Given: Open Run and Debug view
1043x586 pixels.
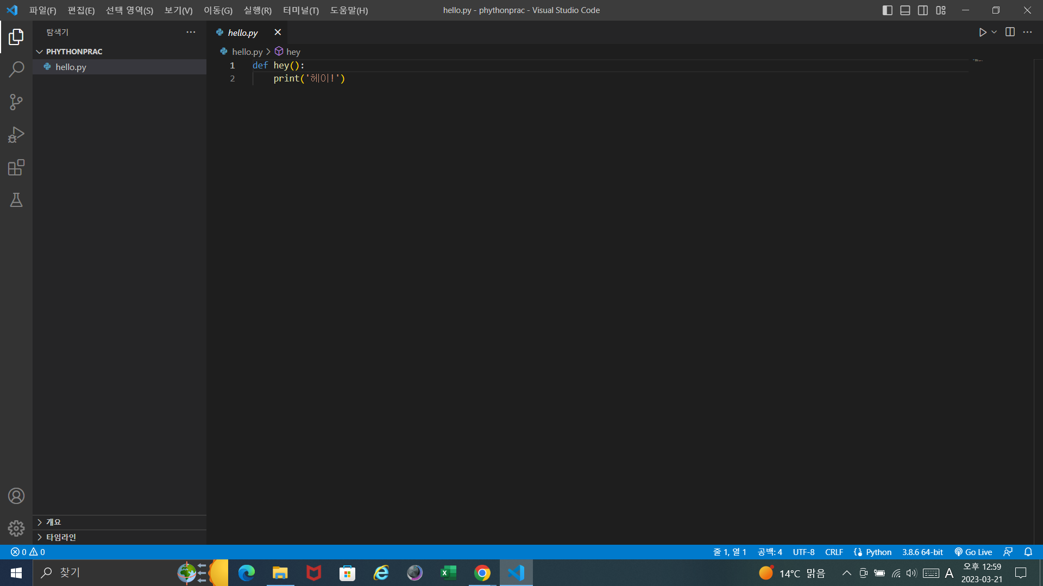Looking at the screenshot, I should coord(16,135).
